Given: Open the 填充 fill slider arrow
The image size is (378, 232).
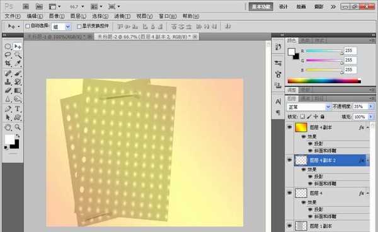Looking at the screenshot, I should [371, 117].
